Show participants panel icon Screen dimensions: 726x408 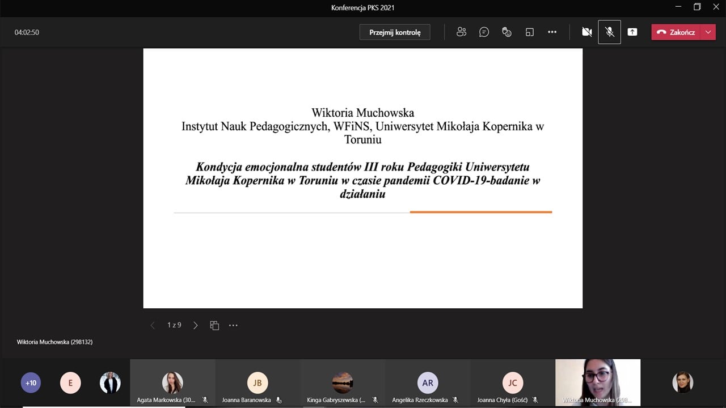462,32
